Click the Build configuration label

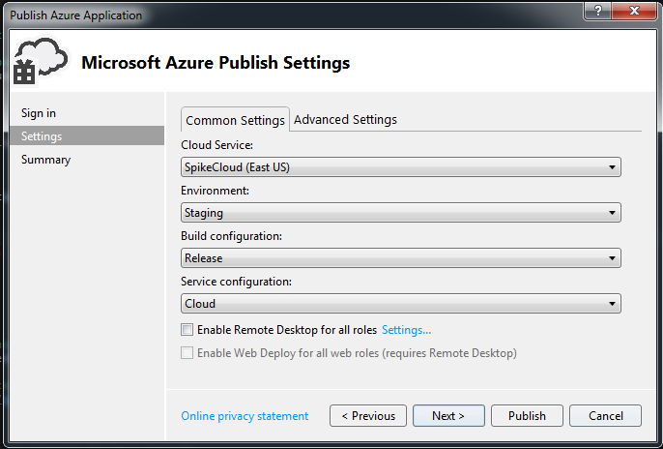232,236
